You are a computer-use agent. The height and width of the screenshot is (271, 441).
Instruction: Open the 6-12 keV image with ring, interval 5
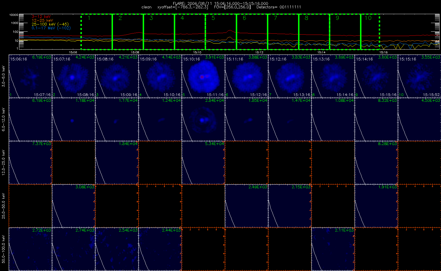tap(203, 119)
